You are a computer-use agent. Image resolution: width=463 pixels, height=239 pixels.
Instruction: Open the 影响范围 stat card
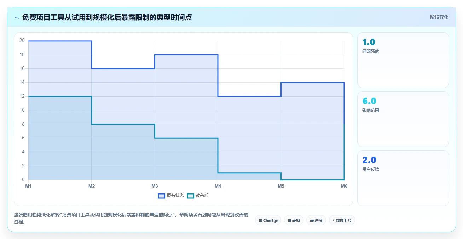coord(403,119)
